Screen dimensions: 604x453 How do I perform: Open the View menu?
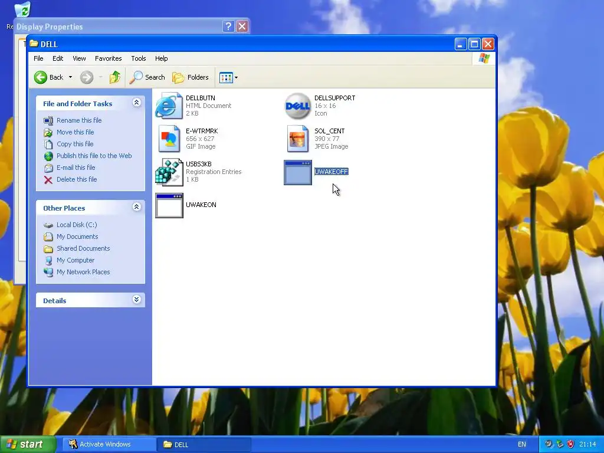pyautogui.click(x=79, y=58)
